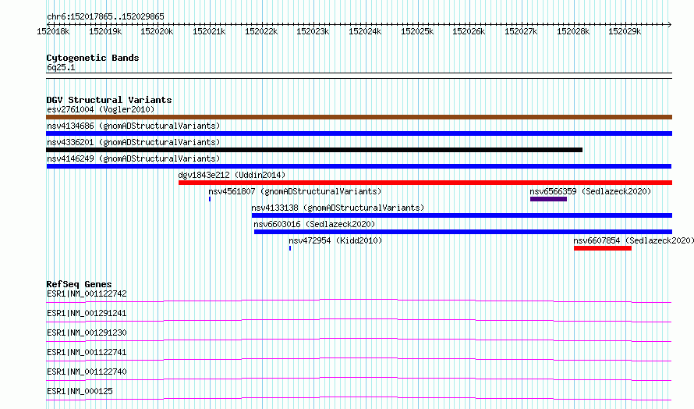Click the 152018k ruler tick label
Screen dimensions: 694x409
click(x=53, y=31)
